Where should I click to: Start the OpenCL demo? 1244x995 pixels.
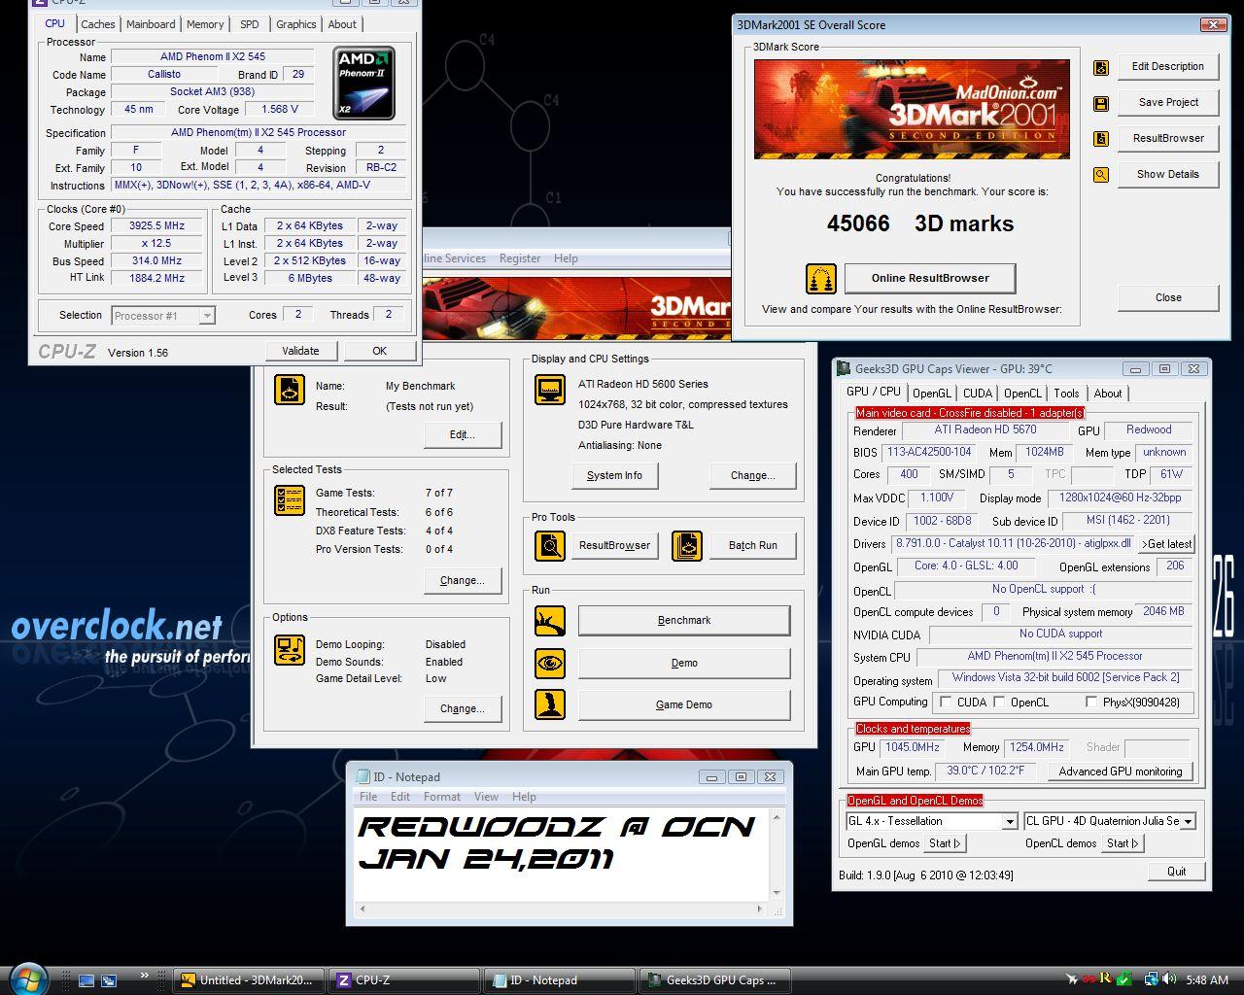pyautogui.click(x=1122, y=843)
